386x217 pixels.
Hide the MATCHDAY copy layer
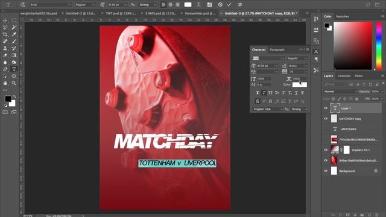326,119
